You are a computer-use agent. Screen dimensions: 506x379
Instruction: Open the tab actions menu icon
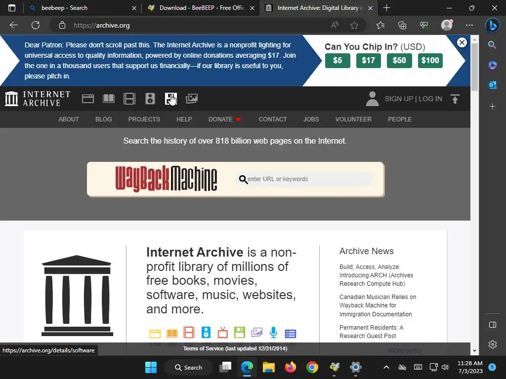pos(12,8)
